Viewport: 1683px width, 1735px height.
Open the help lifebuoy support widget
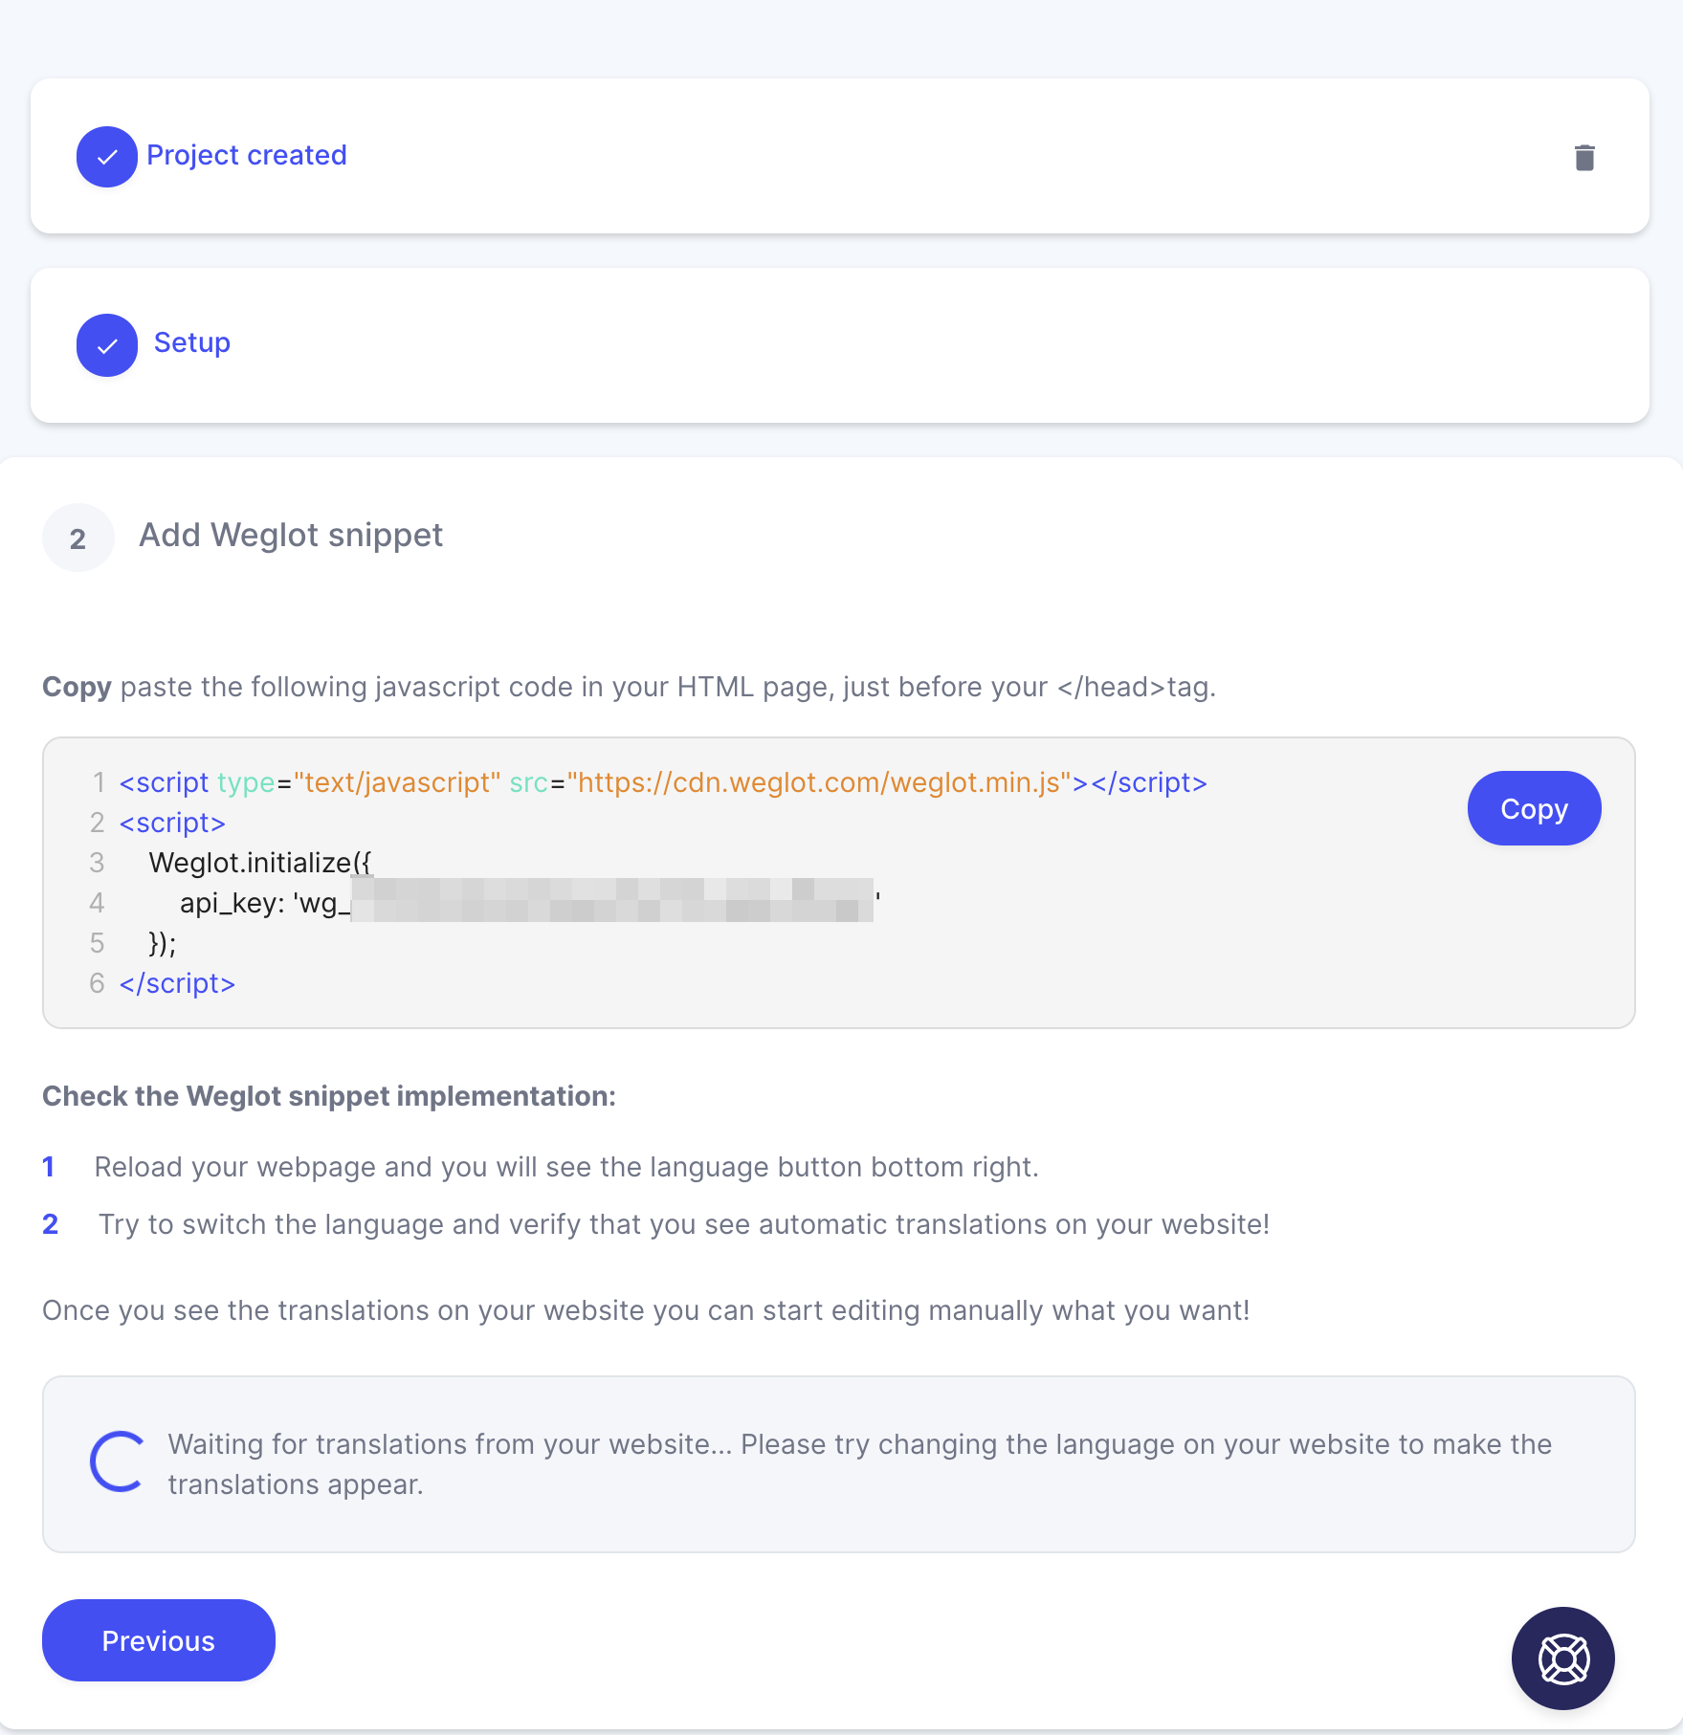click(x=1563, y=1658)
